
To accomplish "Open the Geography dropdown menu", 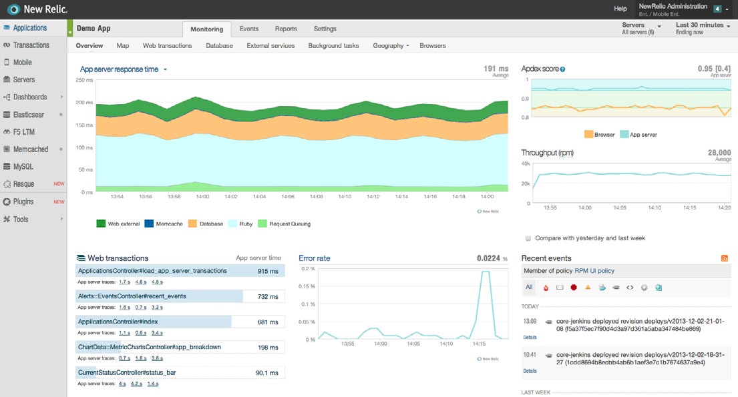I will point(391,45).
